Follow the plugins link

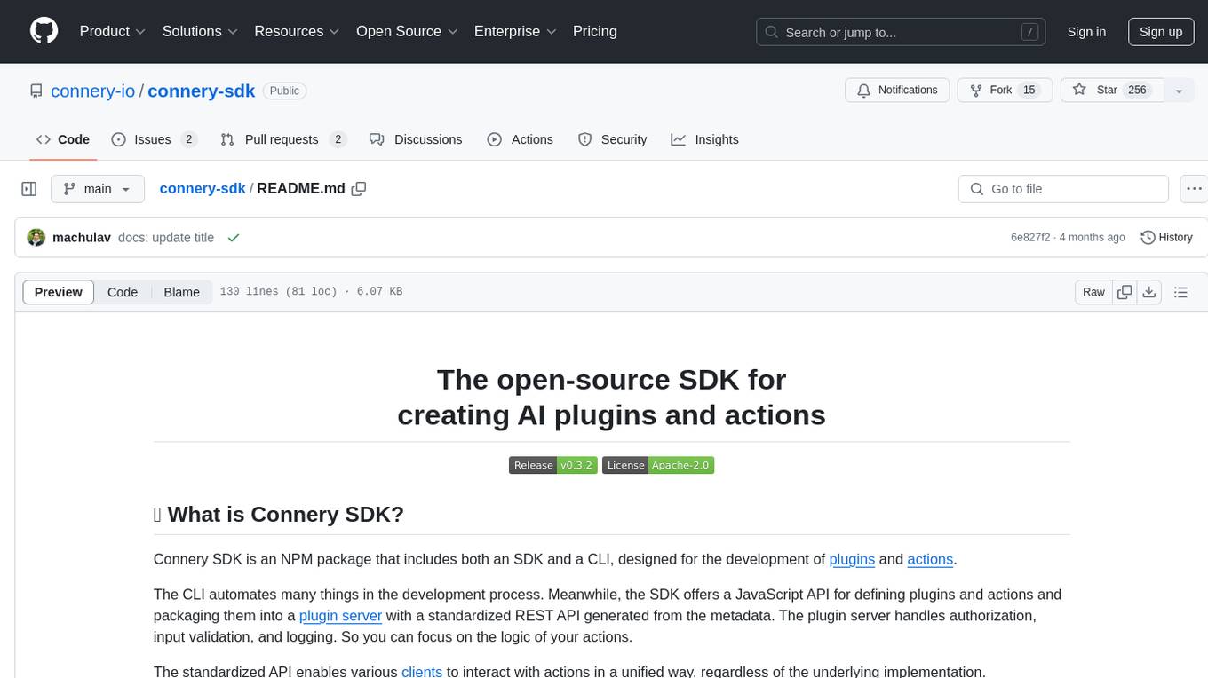[x=852, y=559]
